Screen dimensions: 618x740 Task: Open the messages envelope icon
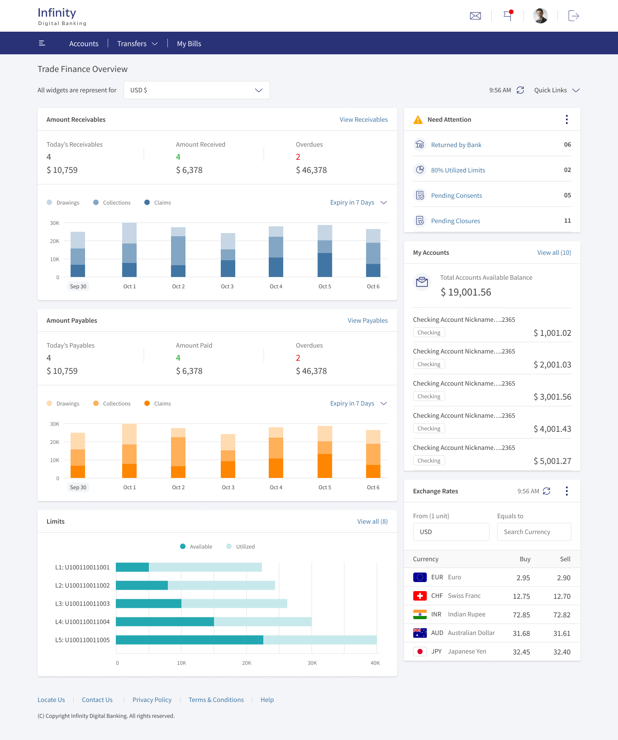click(475, 16)
